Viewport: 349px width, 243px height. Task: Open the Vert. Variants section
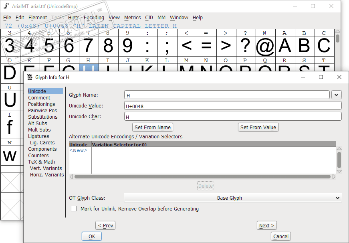tap(46, 168)
